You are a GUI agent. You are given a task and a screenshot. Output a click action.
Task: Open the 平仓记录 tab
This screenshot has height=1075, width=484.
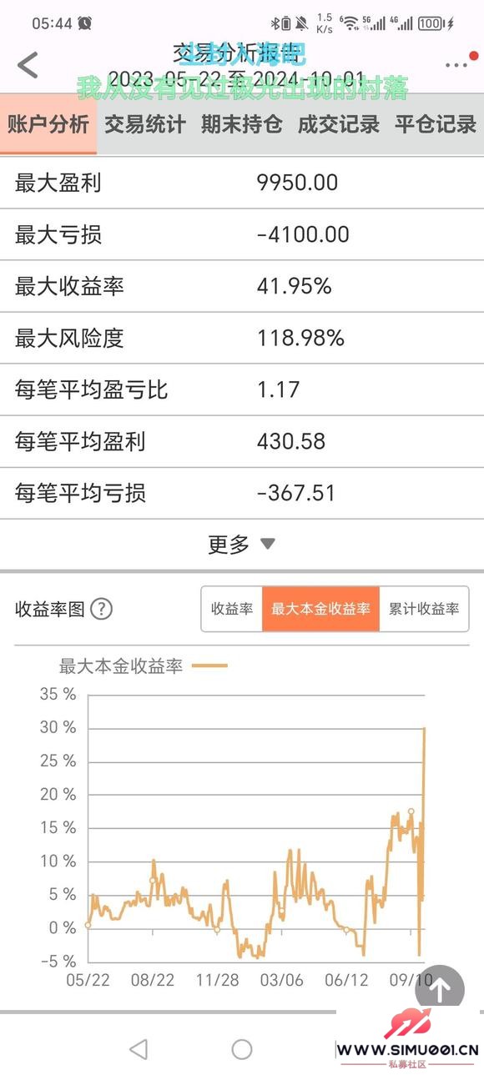[436, 124]
